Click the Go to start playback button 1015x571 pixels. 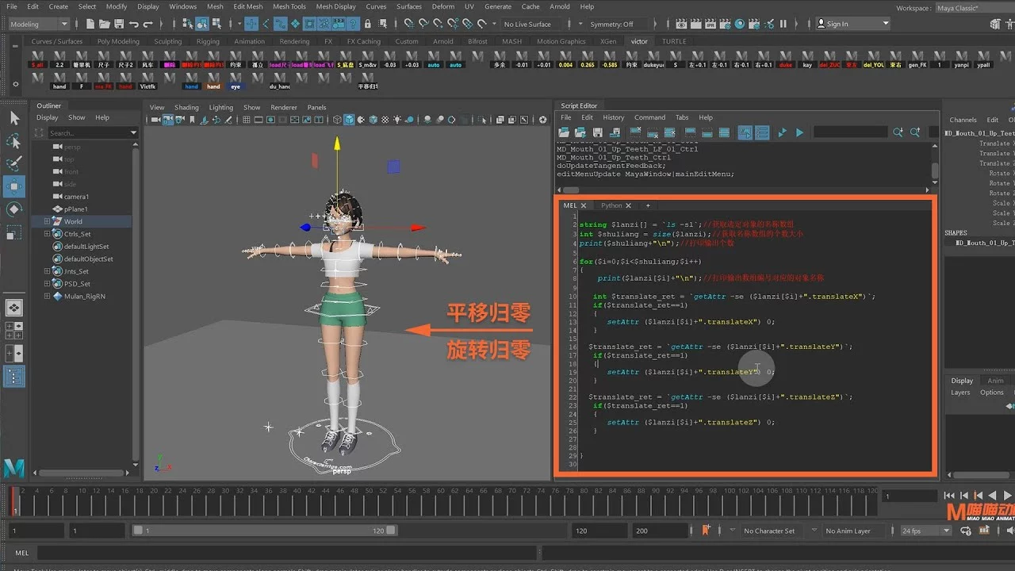click(x=950, y=496)
